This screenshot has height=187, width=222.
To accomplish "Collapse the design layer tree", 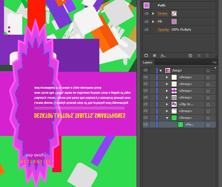I will pos(161,70).
